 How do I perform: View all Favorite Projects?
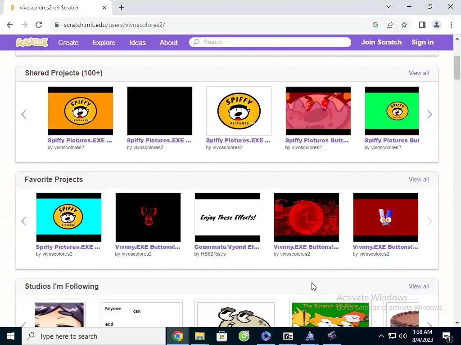point(419,180)
